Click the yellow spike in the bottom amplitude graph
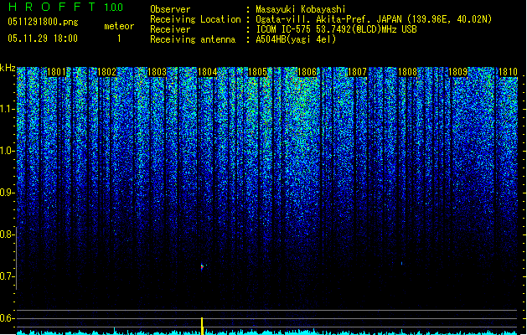This screenshot has height=335, width=527. [x=202, y=326]
